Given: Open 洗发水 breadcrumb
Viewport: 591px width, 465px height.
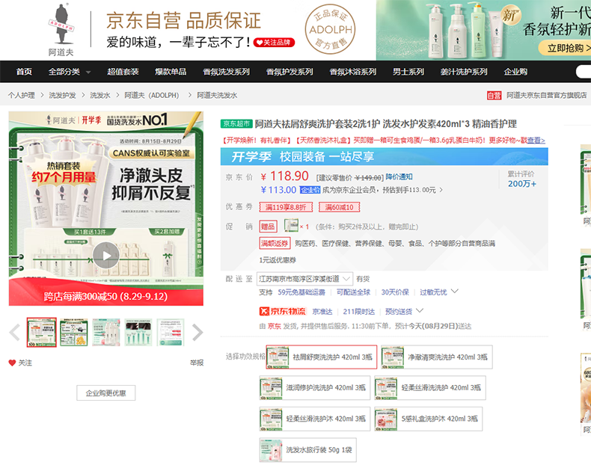Looking at the screenshot, I should pyautogui.click(x=100, y=95).
